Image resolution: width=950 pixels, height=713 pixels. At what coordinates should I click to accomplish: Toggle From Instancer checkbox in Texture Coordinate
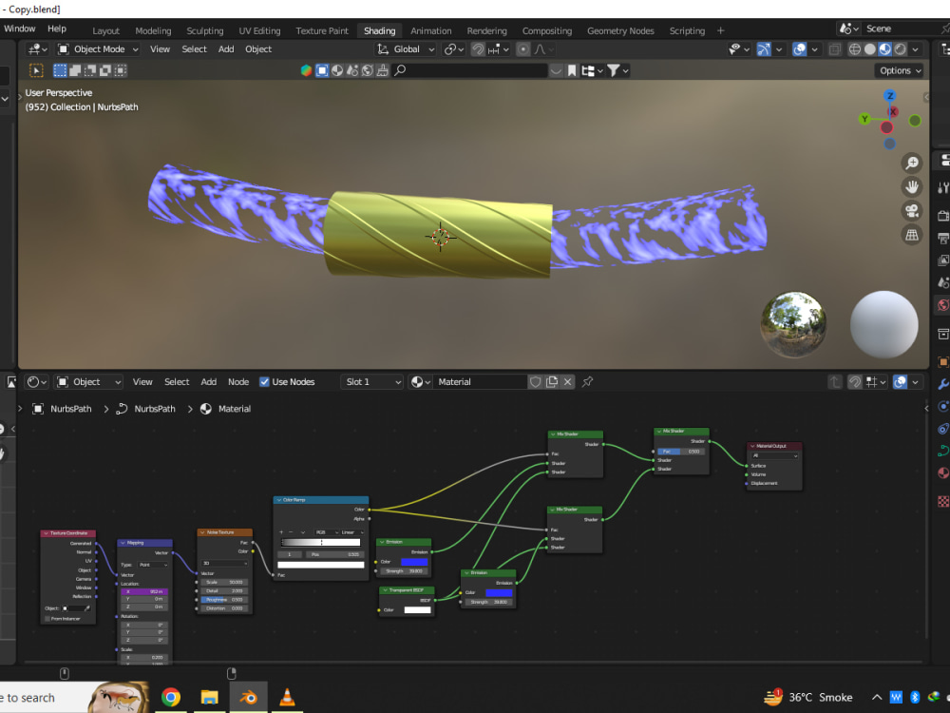tap(47, 619)
